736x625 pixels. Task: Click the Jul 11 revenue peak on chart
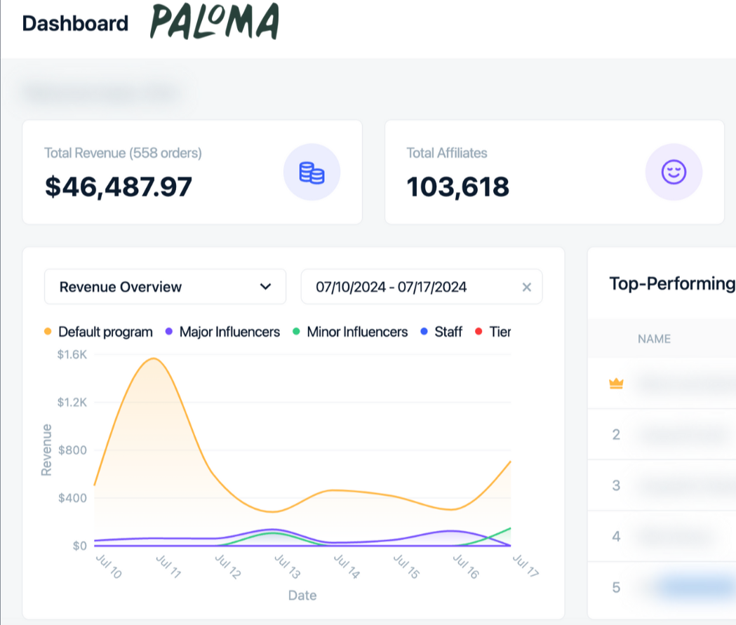[x=153, y=359]
